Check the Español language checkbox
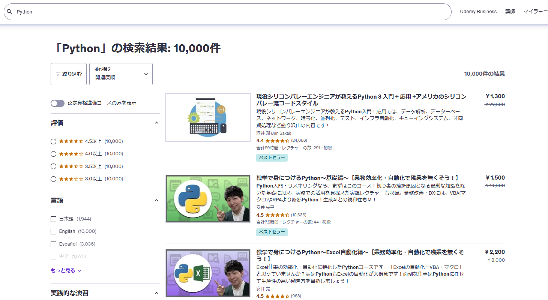The height and width of the screenshot is (300, 548). (x=53, y=244)
